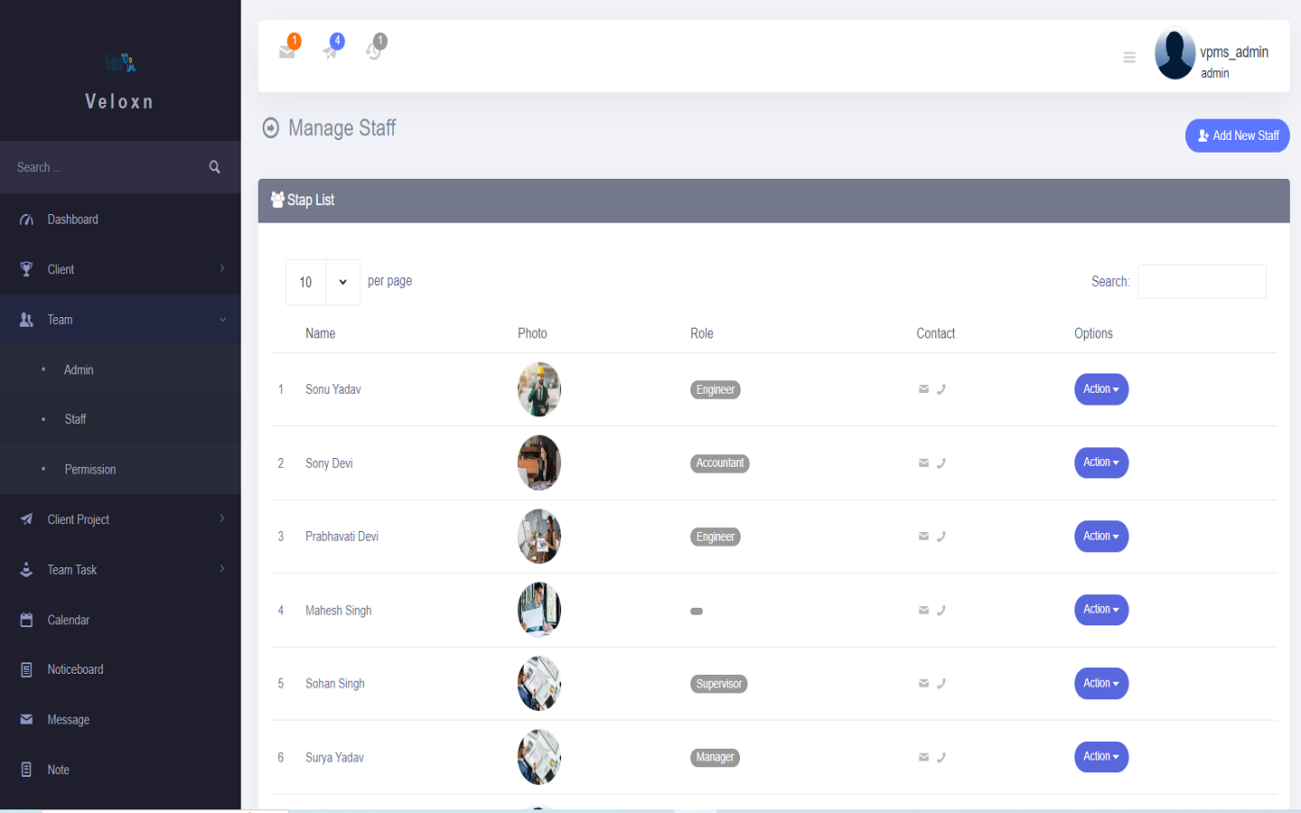The image size is (1301, 813).
Task: Open the Action dropdown for Mahesh Singh
Action: pyautogui.click(x=1100, y=610)
